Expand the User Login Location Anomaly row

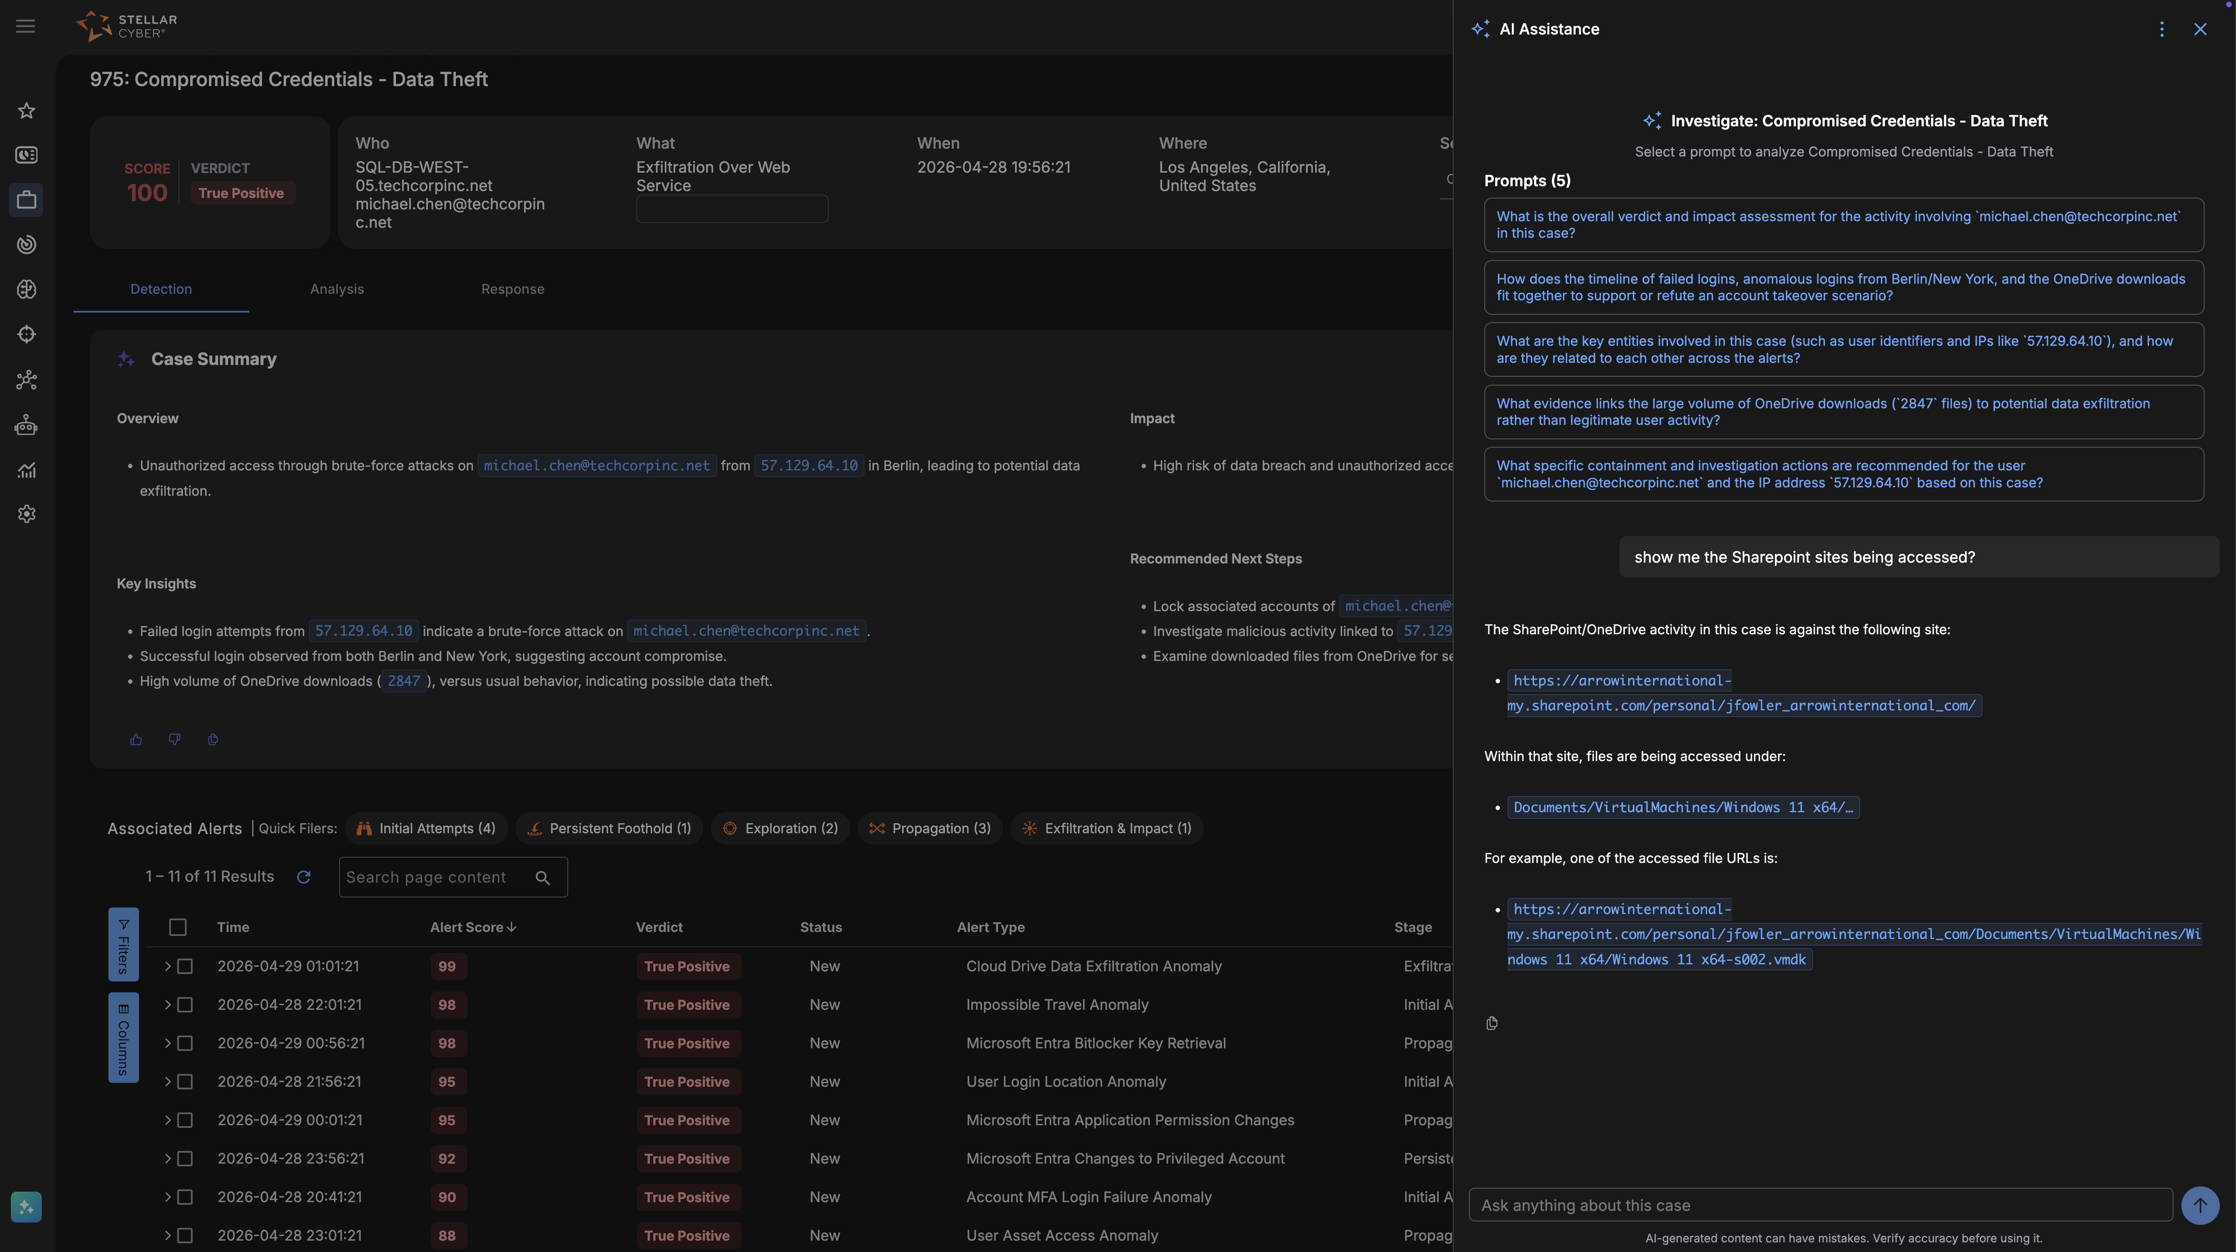(x=167, y=1082)
